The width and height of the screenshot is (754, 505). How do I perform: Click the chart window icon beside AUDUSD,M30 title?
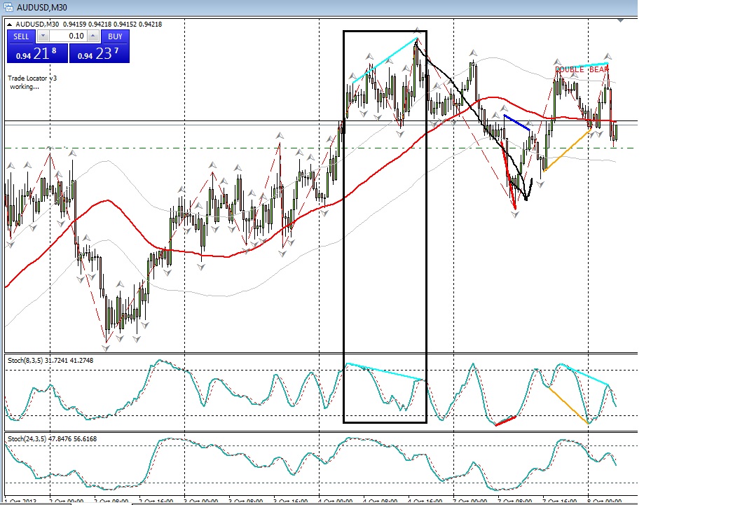click(x=8, y=7)
